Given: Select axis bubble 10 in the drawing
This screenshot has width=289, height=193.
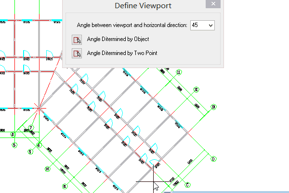Looking at the screenshot, I should (x=47, y=169).
